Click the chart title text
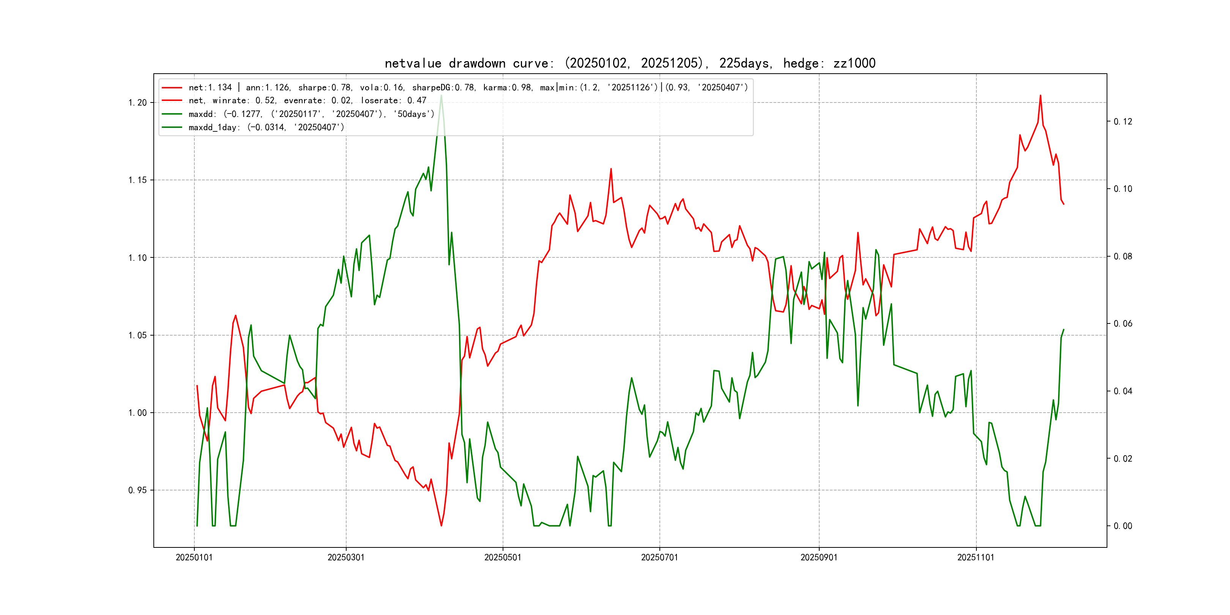 pos(630,63)
